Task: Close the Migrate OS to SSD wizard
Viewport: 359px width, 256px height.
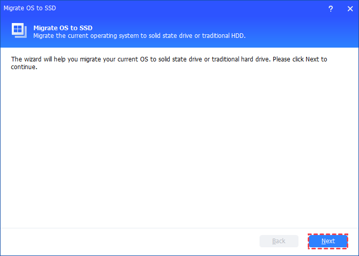Action: click(x=349, y=8)
